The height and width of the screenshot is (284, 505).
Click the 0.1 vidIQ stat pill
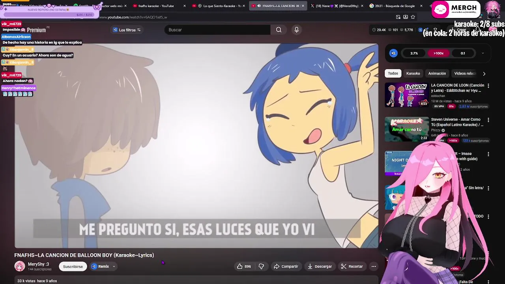(x=463, y=53)
